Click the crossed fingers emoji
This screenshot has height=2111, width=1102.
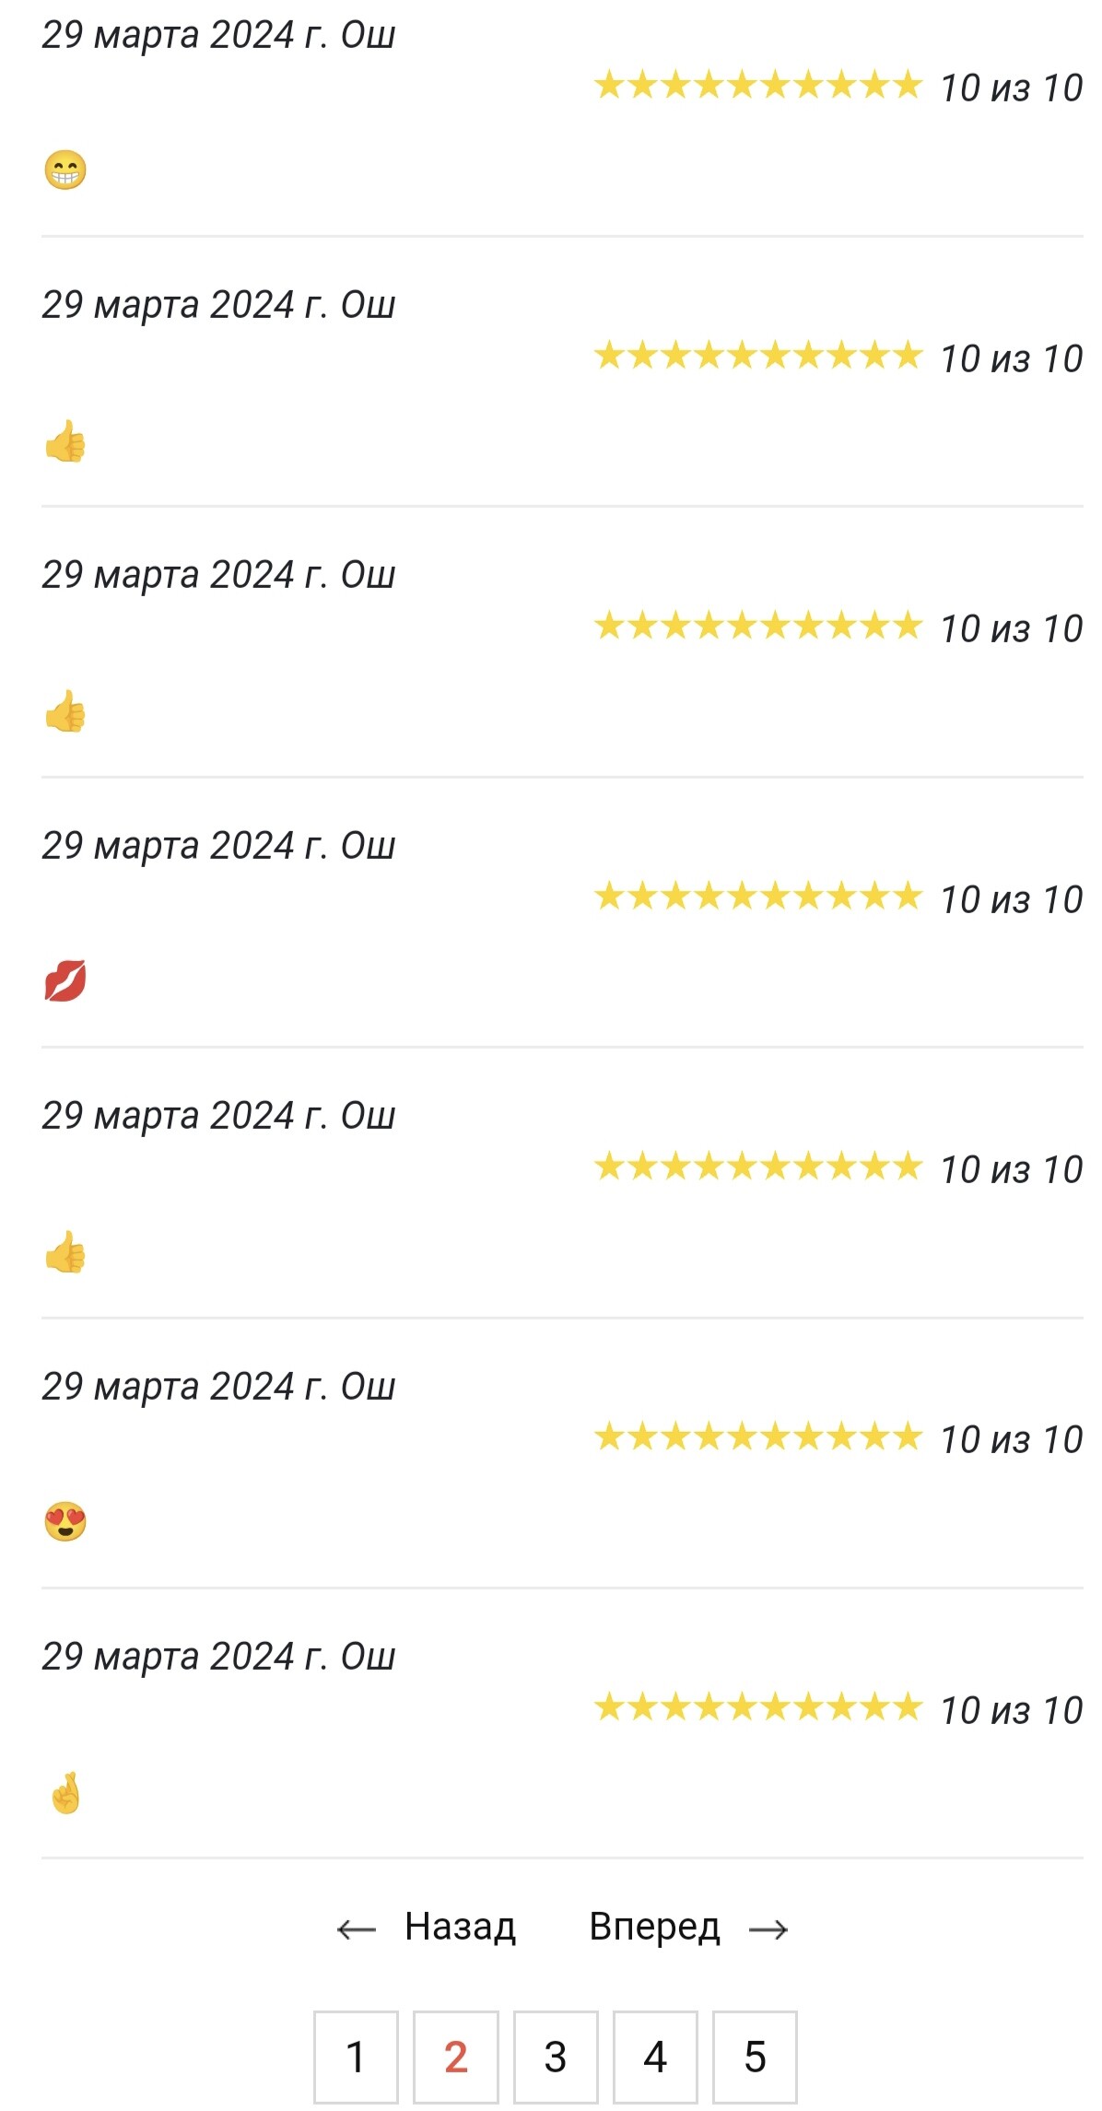(x=66, y=1792)
